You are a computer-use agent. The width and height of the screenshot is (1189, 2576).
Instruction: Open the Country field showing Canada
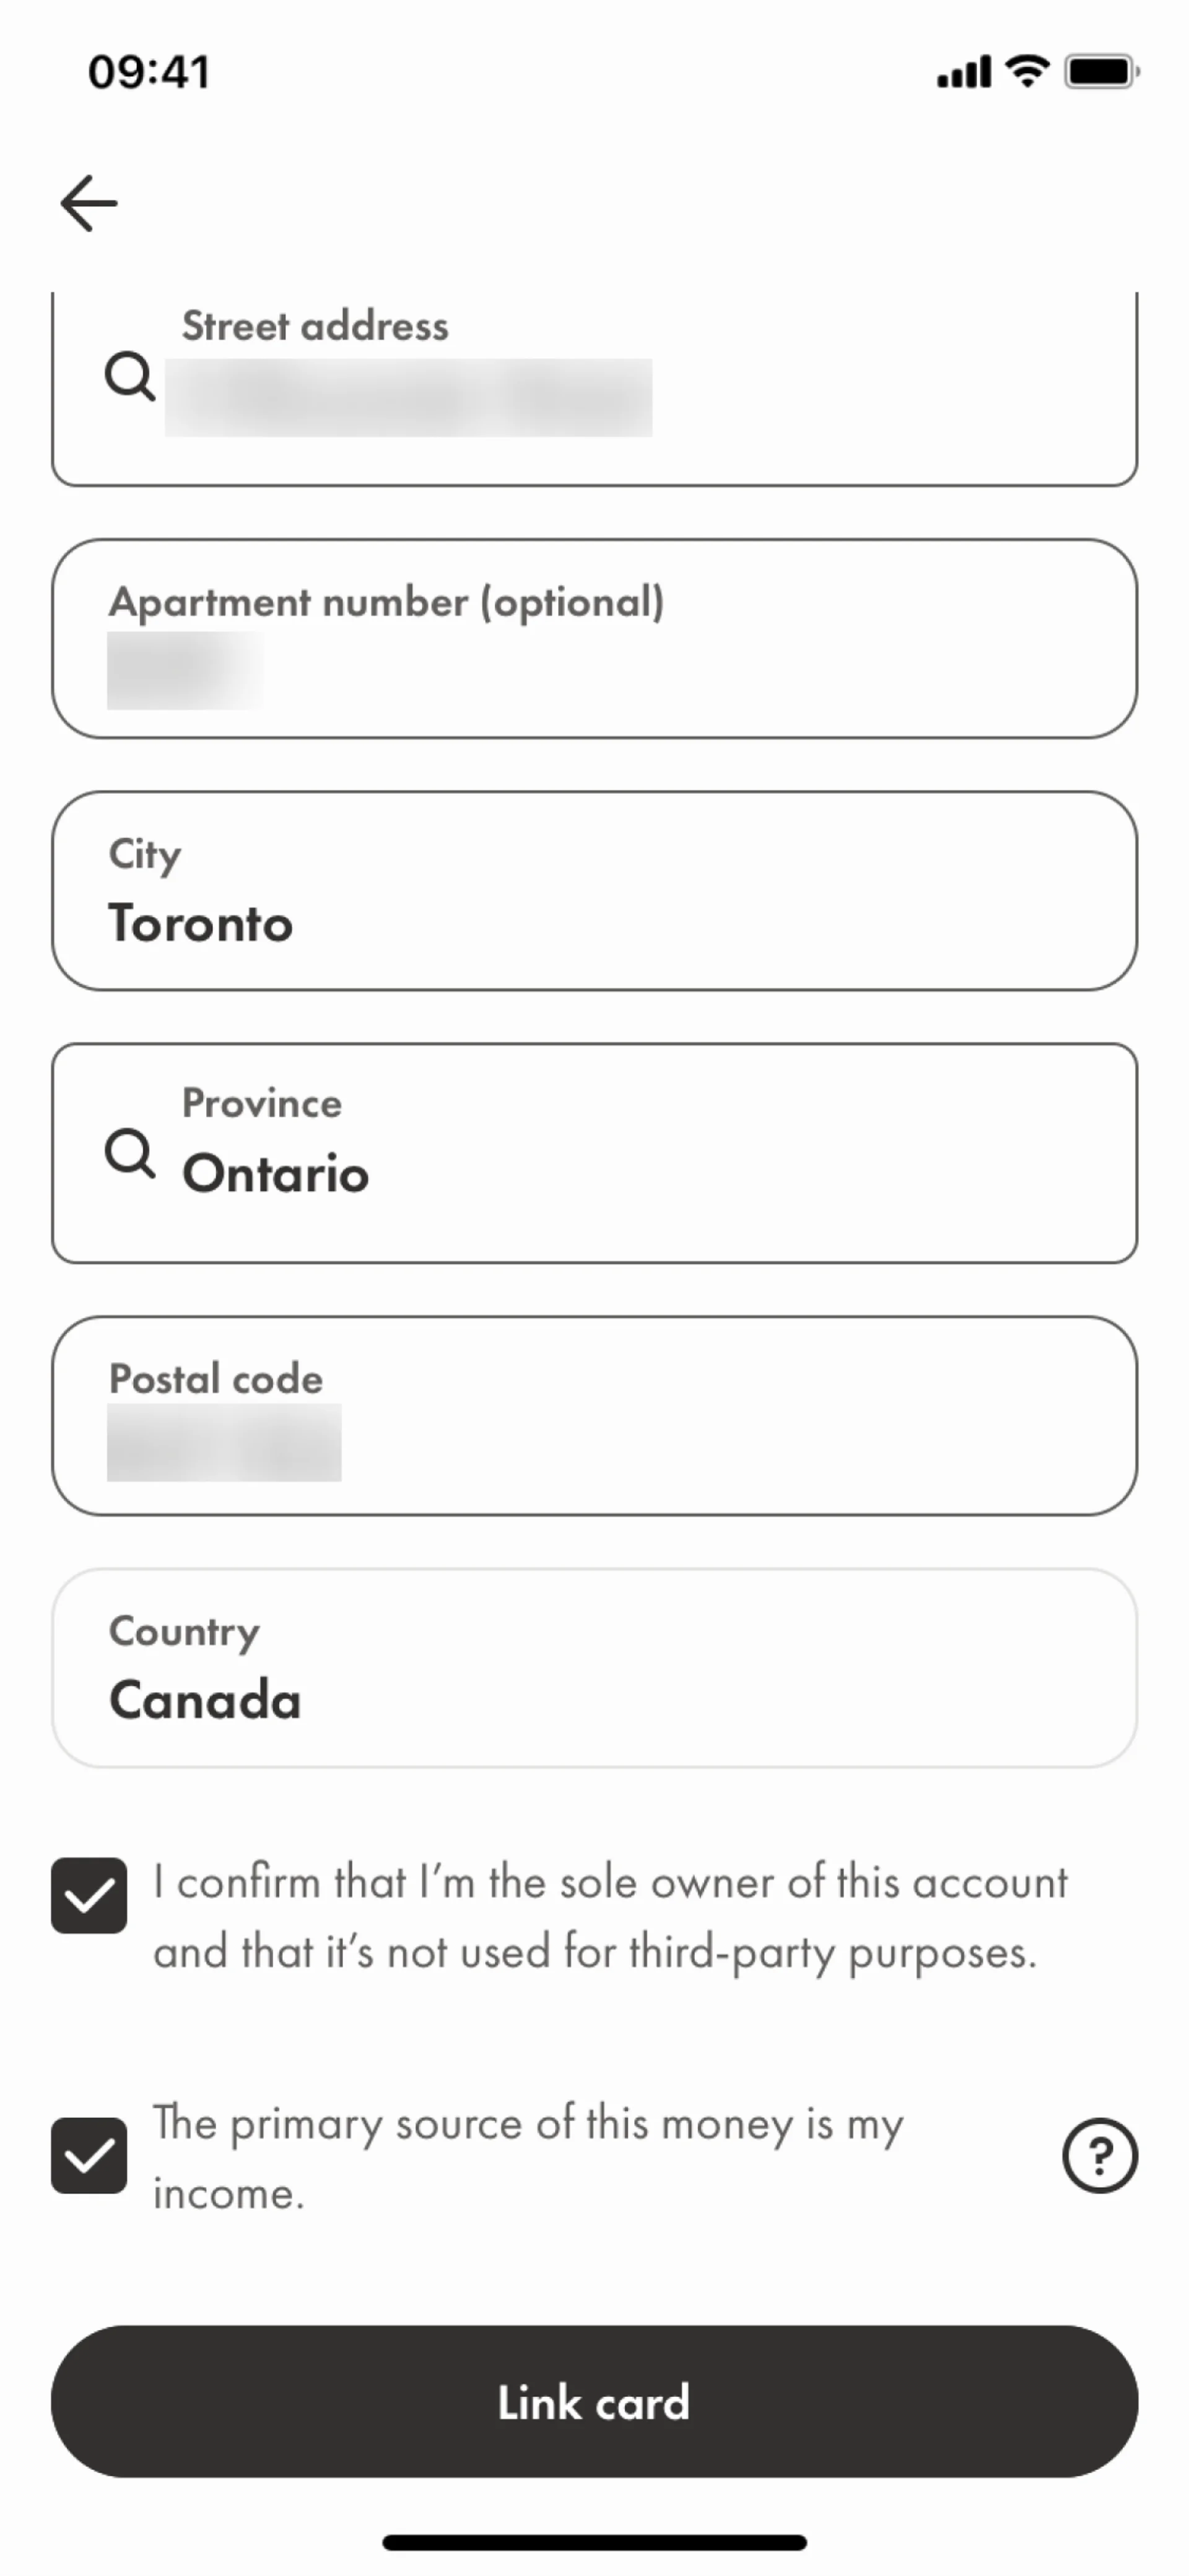593,1667
